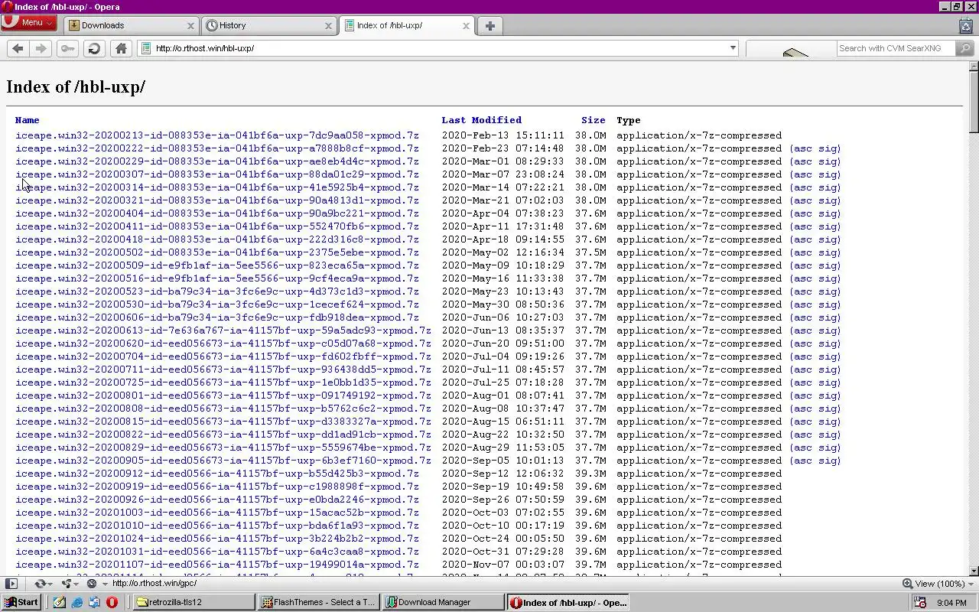Screen dimensions: 979x612
Task: Launch Opera from quick launch
Action: pos(112,602)
